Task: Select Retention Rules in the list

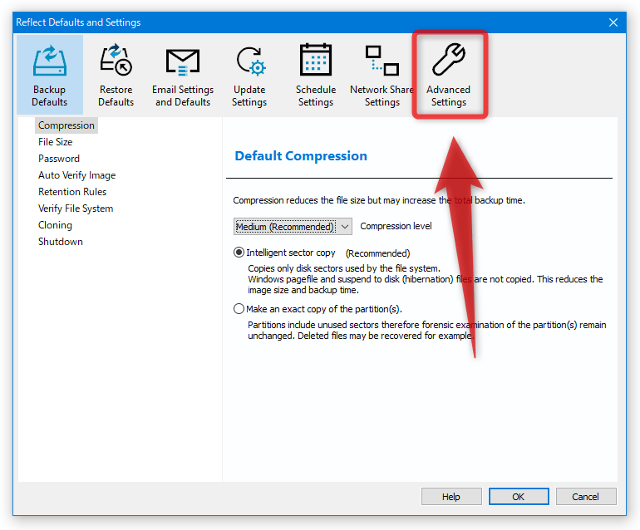Action: pos(72,192)
